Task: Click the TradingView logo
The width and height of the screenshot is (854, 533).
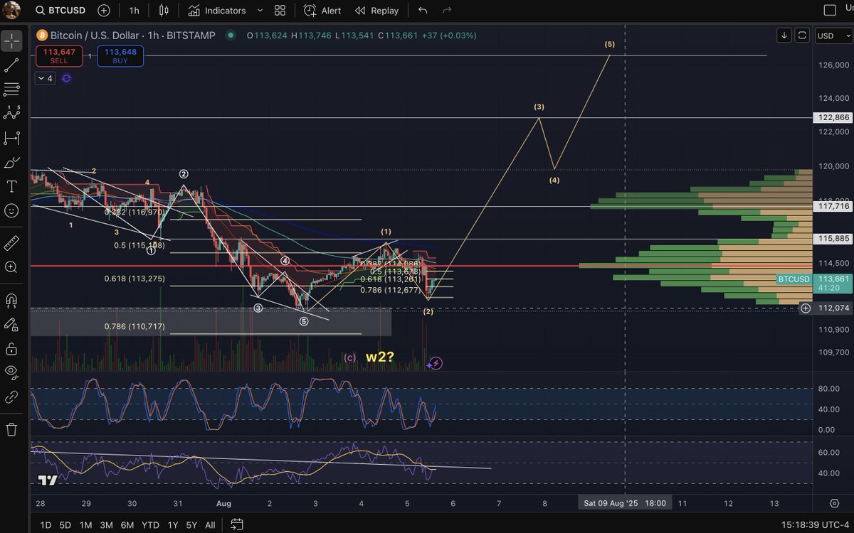Action: [x=48, y=481]
